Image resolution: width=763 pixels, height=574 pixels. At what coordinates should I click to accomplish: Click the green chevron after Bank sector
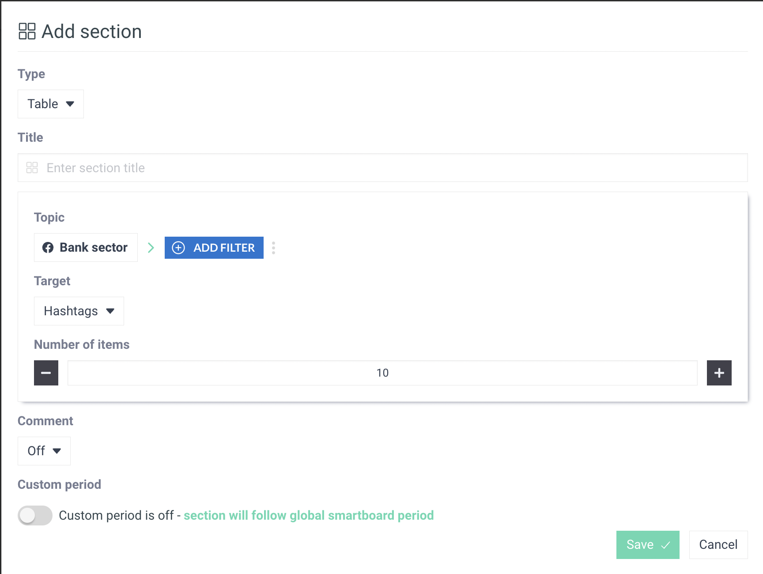click(151, 248)
